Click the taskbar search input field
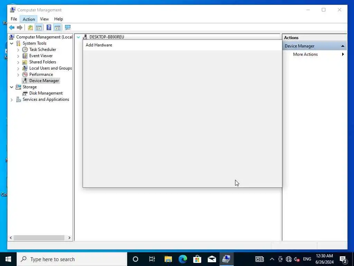 tap(72, 259)
